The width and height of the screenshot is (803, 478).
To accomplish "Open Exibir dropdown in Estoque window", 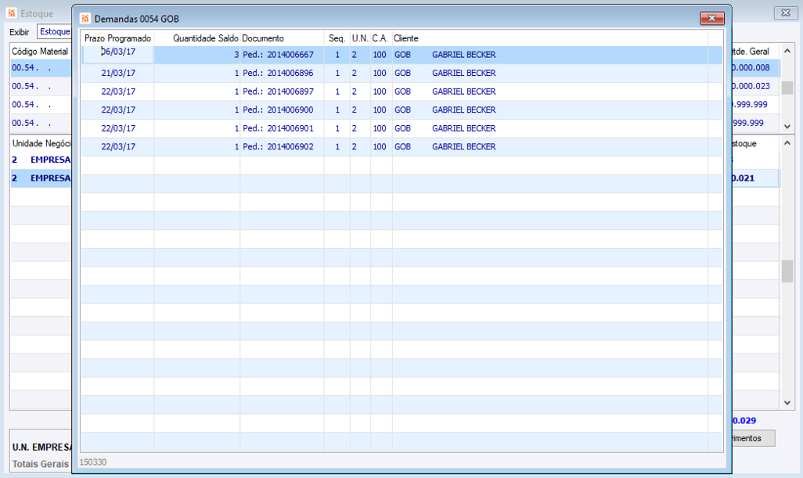I will [55, 32].
